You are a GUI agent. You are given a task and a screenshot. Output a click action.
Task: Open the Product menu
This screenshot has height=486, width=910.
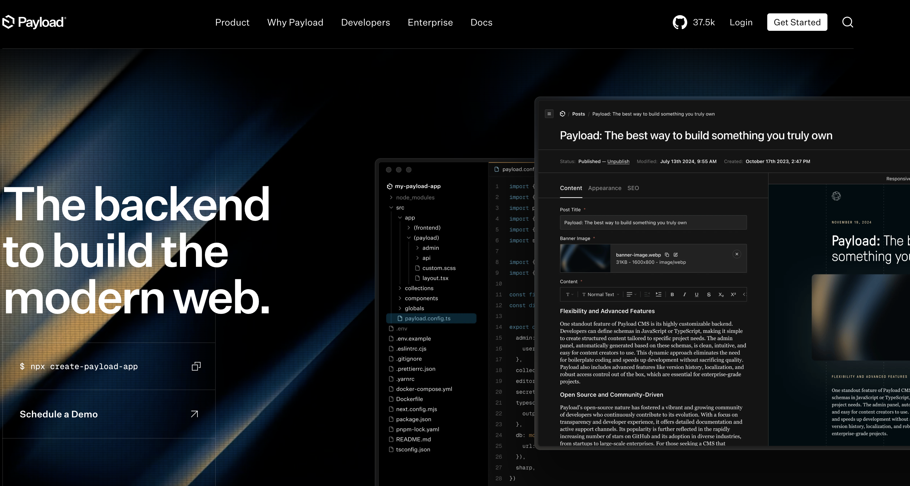[x=232, y=22]
